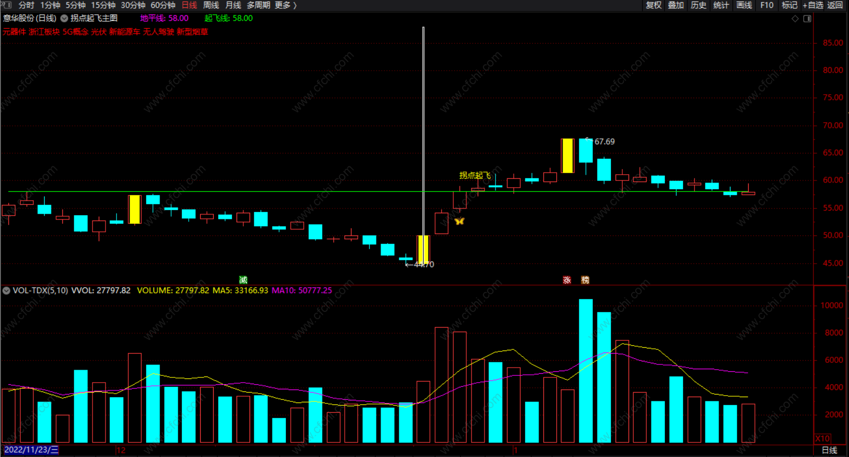Select the 月线 monthly tab
The width and height of the screenshot is (849, 457).
(233, 5)
